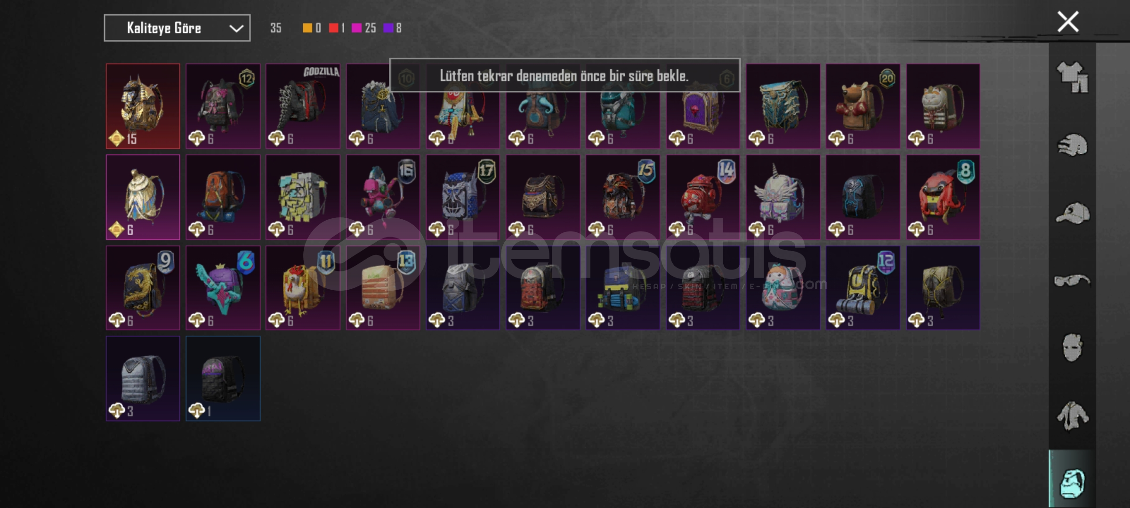The height and width of the screenshot is (508, 1130).
Task: Open the outfits category icon in the sidebar
Action: coord(1072,78)
